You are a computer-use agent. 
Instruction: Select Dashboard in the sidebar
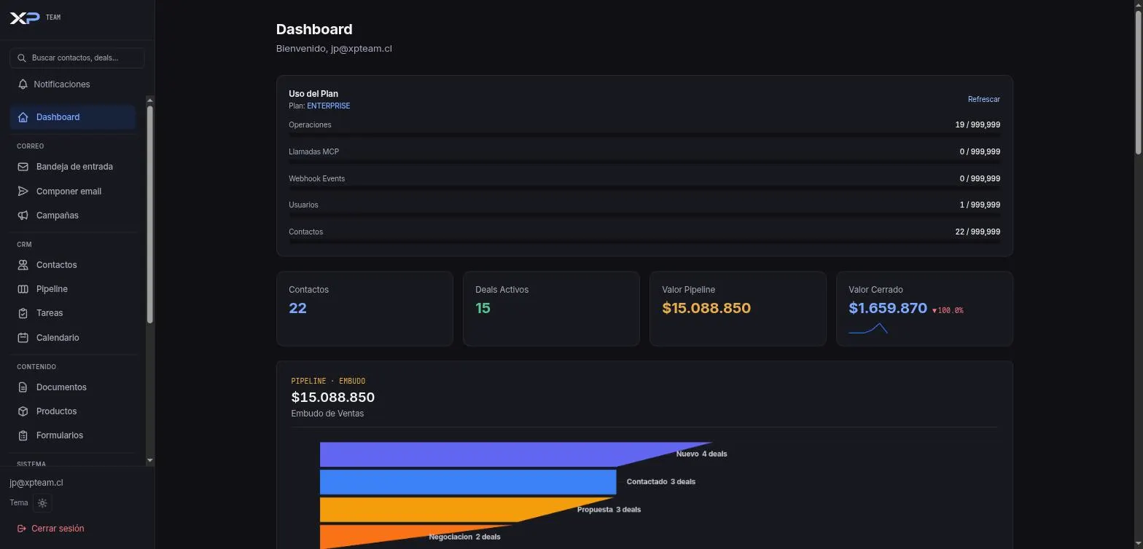pyautogui.click(x=73, y=117)
